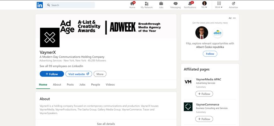Viewport: 274px width, 126px height.
Task: Go to the Home feed icon
Action: click(132, 3)
